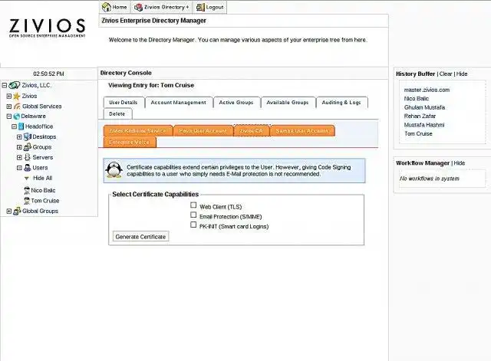The height and width of the screenshot is (361, 491).
Task: Select the Samba User Account orange tab
Action: pyautogui.click(x=302, y=131)
